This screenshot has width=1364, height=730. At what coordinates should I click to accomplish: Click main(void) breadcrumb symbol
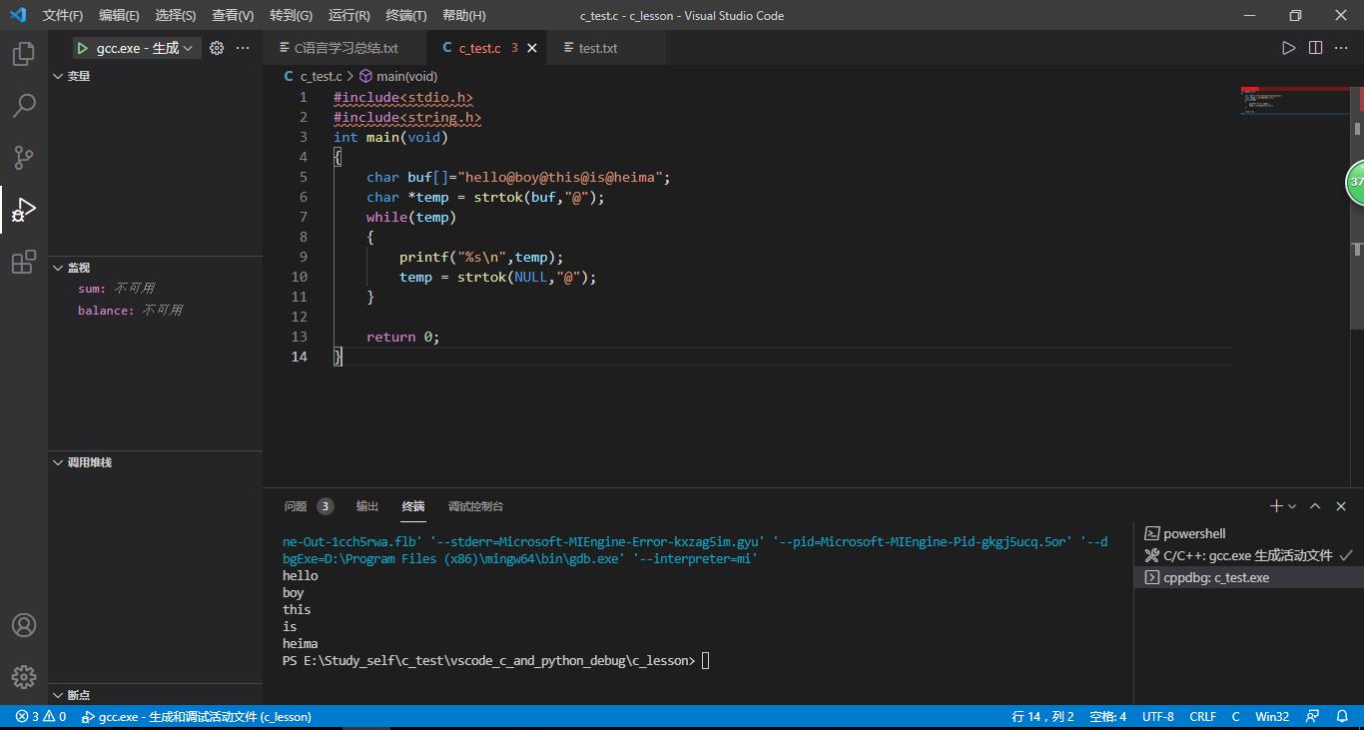tap(398, 76)
